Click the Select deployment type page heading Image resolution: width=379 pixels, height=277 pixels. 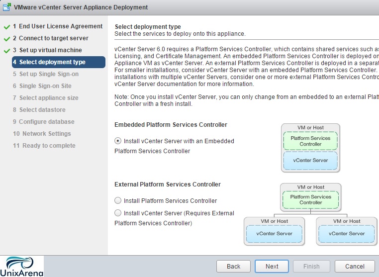tap(148, 26)
